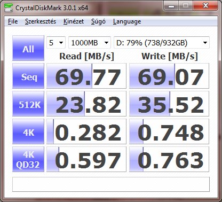This screenshot has width=222, height=202.
Task: Run all benchmarks with All button
Action: tap(28, 48)
